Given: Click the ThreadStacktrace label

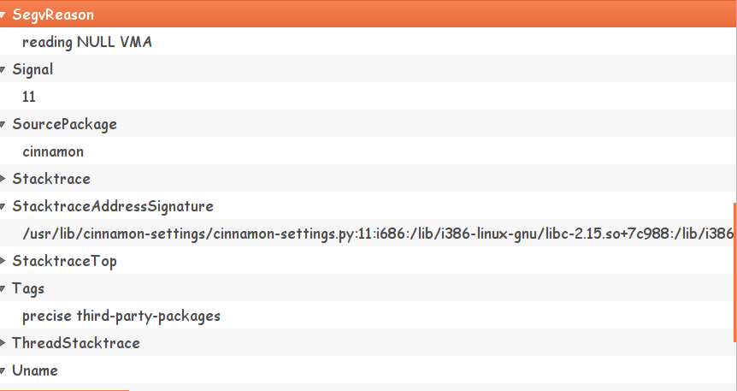Looking at the screenshot, I should click(76, 343).
